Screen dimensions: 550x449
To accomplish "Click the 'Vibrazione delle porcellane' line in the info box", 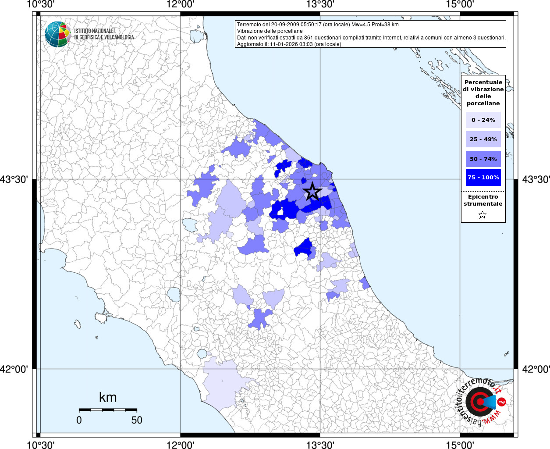I will point(270,31).
